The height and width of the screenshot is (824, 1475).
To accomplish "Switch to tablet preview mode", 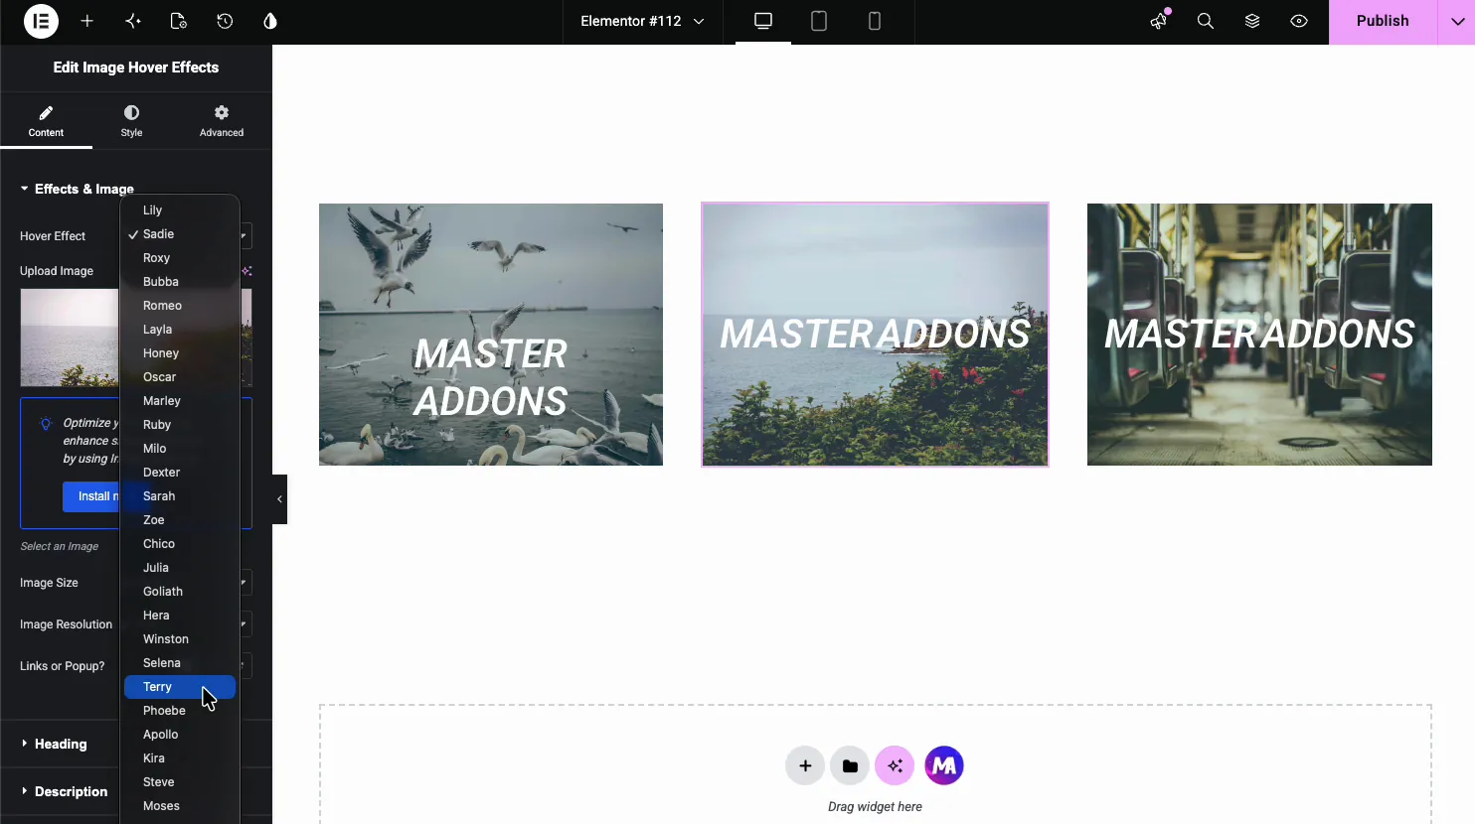I will [x=819, y=21].
